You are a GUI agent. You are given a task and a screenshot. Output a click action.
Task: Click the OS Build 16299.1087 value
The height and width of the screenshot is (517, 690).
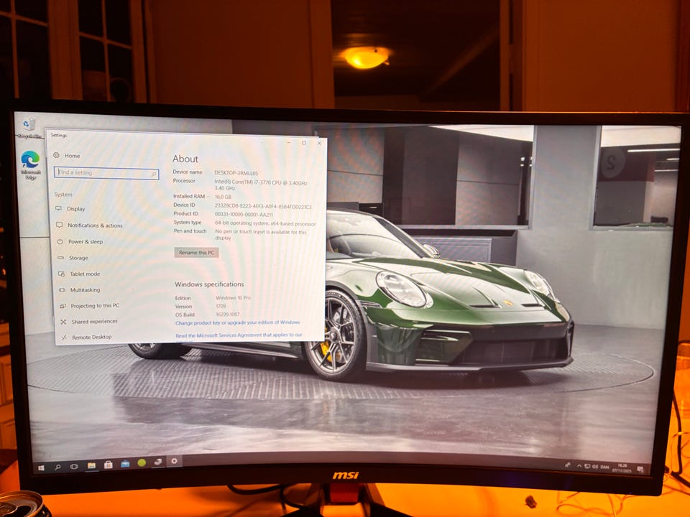(228, 315)
